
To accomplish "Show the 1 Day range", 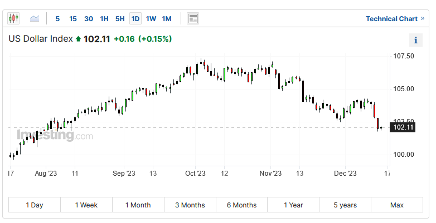I will pos(35,205).
